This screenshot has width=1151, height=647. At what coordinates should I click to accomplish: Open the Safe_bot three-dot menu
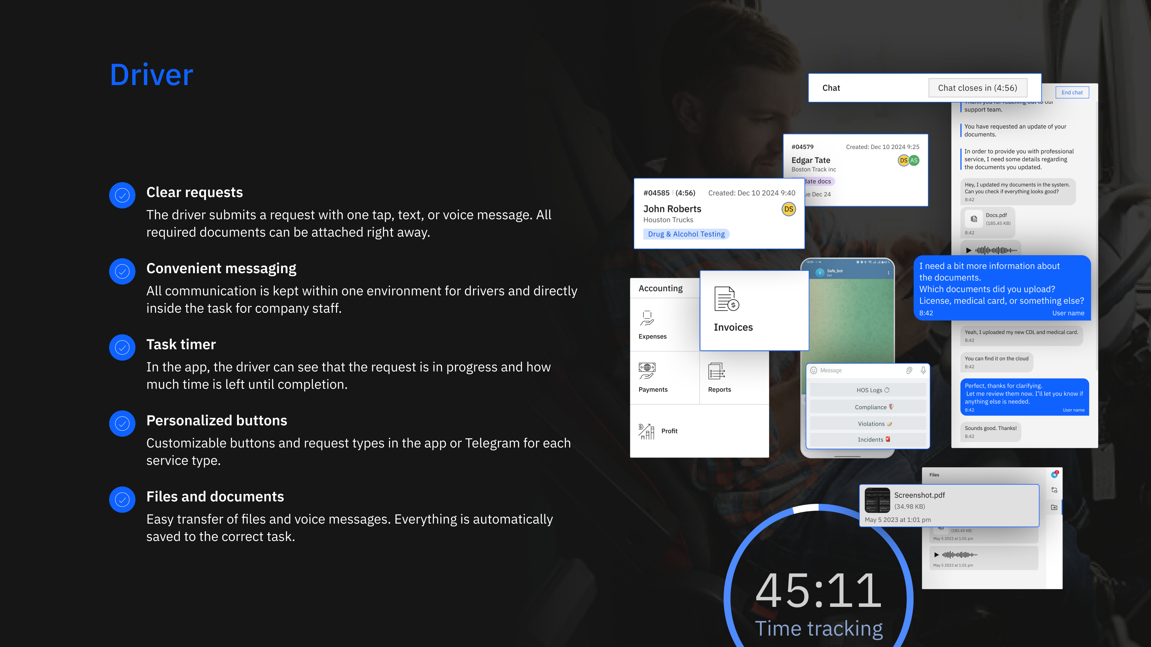888,272
